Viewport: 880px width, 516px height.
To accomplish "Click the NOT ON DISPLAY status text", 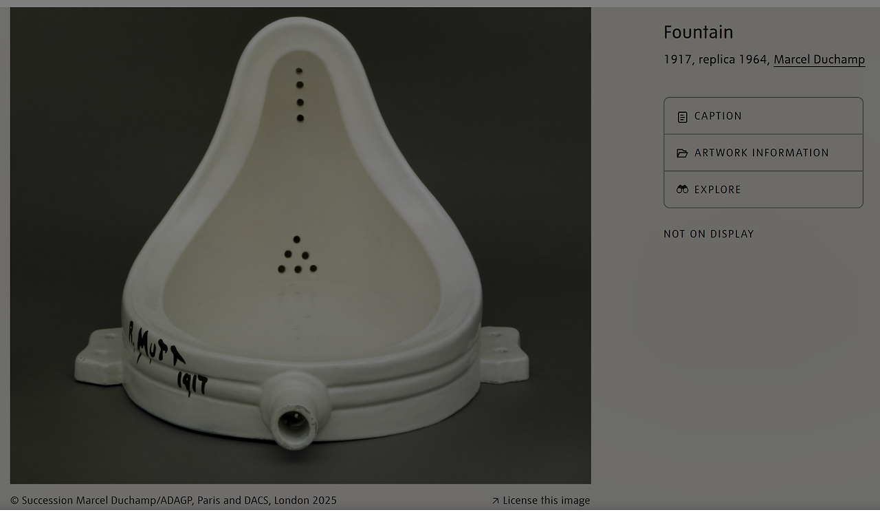I will (709, 234).
